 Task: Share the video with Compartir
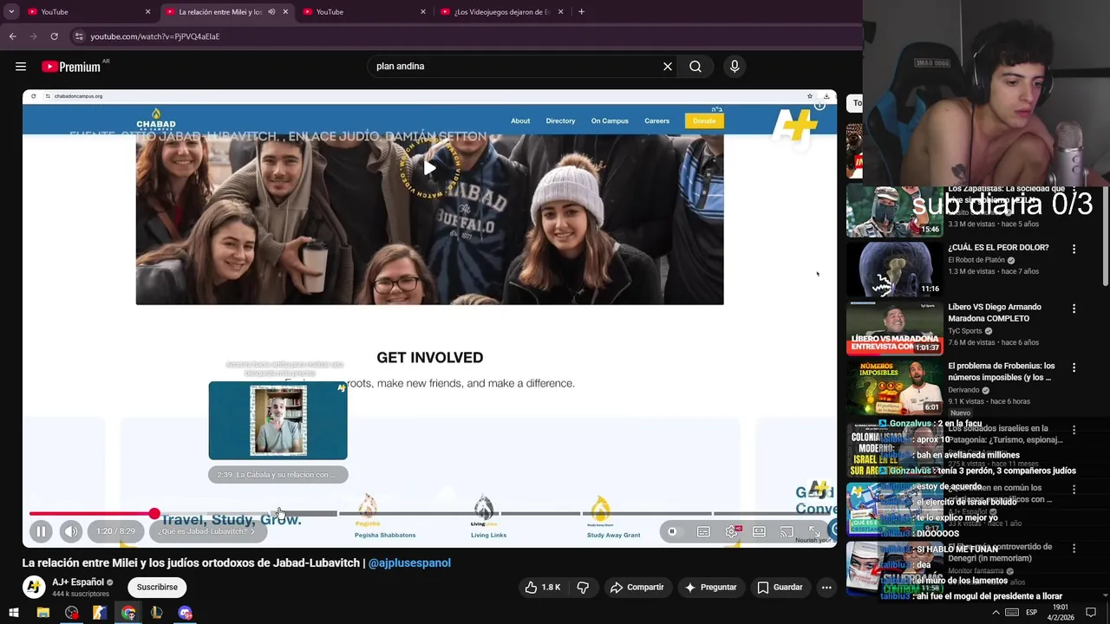pyautogui.click(x=637, y=588)
